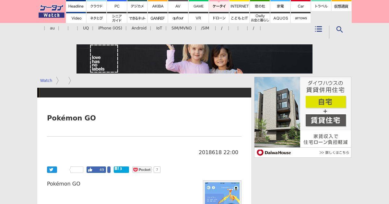Screen dimensions: 389x204
Task: Open the クラウド tab
Action: (x=96, y=6)
